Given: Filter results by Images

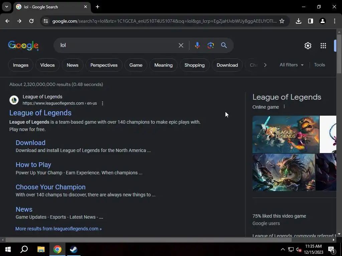Looking at the screenshot, I should (x=20, y=65).
